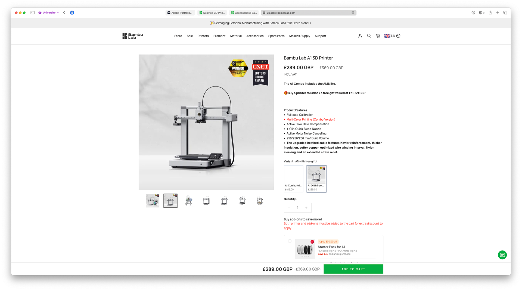Open the green live chat bubble
The width and height of the screenshot is (522, 290).
pos(502,255)
